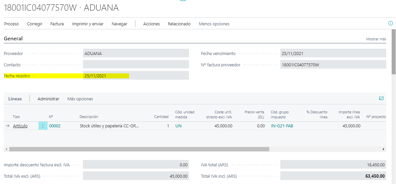This screenshot has height=184, width=396.
Task: Click the Nº column header
Action: click(51, 117)
